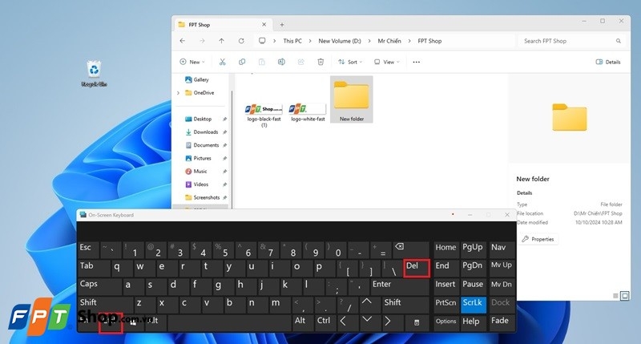Click the Search FPT Shop field
Viewport: 641px width, 344px height.
click(x=571, y=41)
